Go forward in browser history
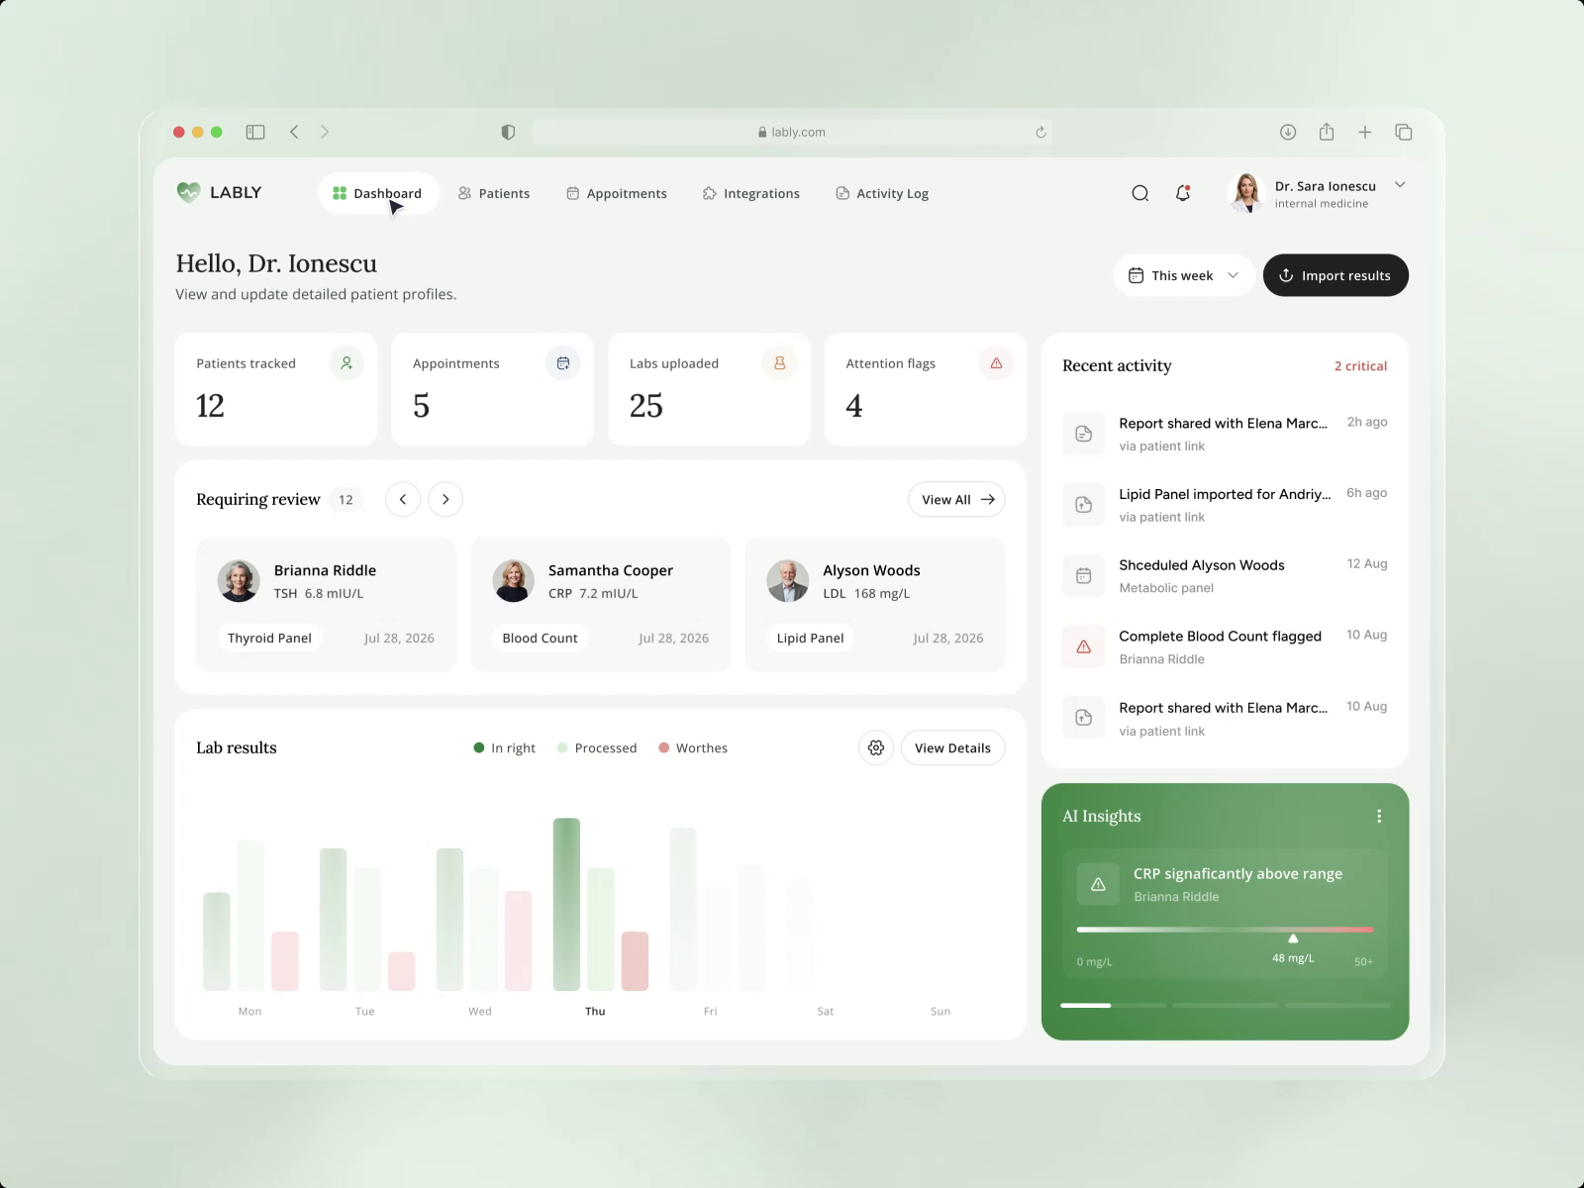This screenshot has height=1188, width=1584. click(x=325, y=132)
